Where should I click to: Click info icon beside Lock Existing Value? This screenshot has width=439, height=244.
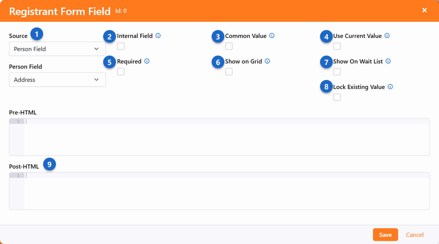pyautogui.click(x=390, y=87)
